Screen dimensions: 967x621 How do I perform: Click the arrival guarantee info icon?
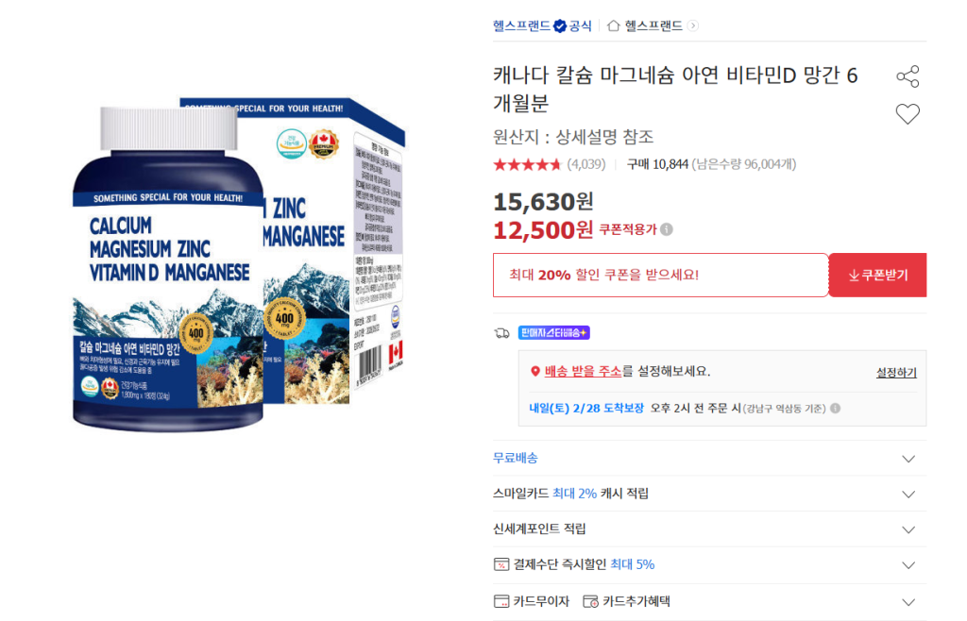pyautogui.click(x=835, y=409)
